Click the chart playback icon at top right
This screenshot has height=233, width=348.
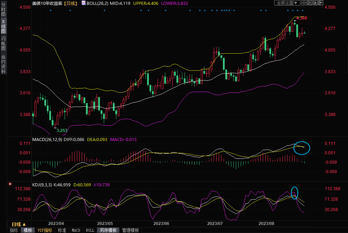315,3
